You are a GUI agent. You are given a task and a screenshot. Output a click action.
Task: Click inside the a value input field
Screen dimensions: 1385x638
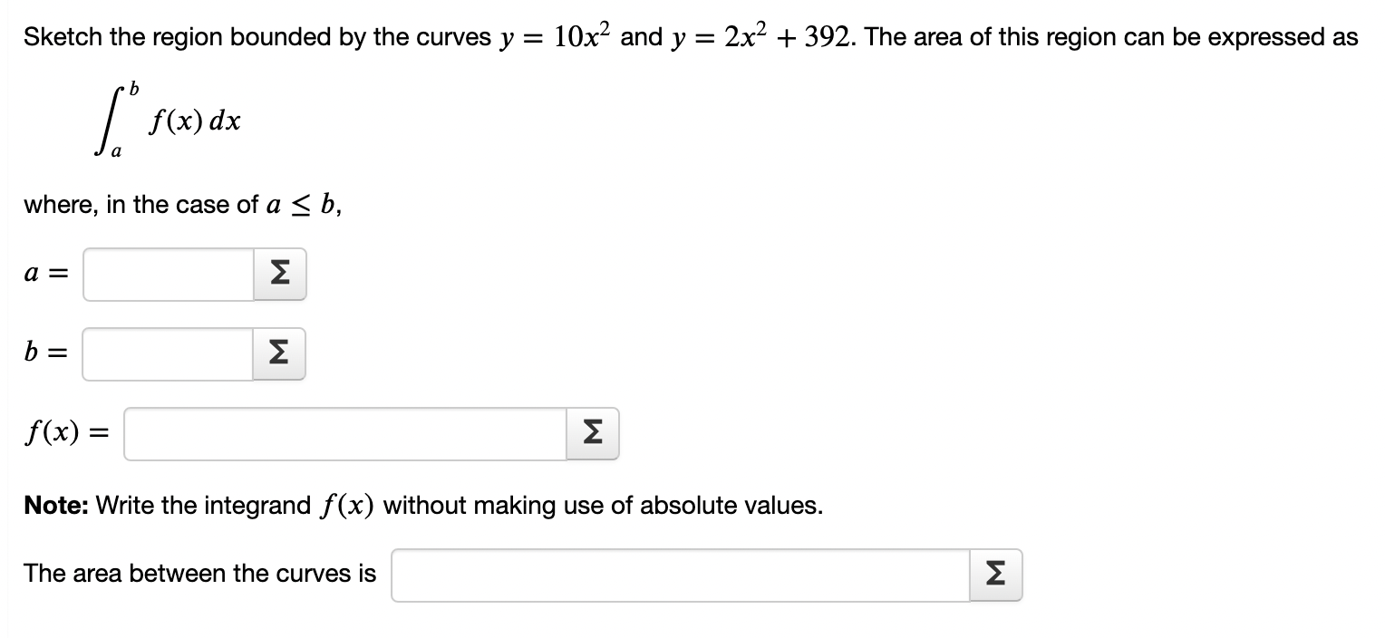(168, 274)
